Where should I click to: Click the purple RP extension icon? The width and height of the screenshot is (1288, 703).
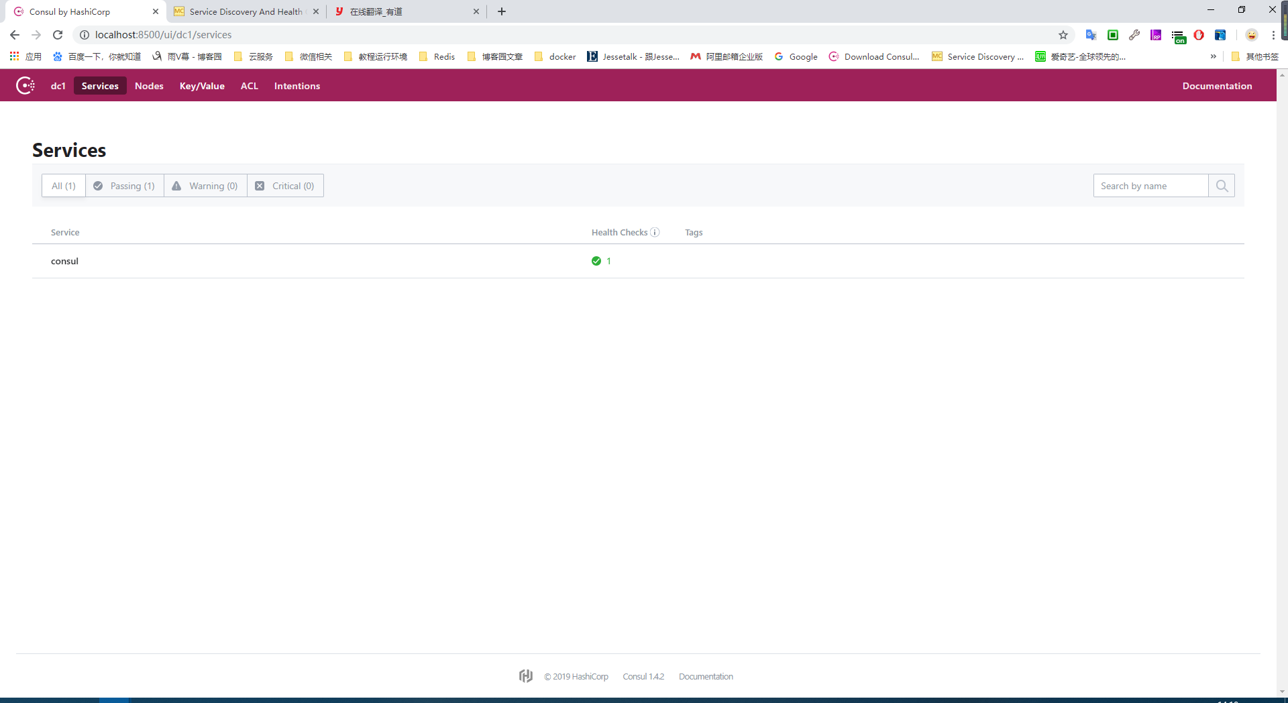pyautogui.click(x=1156, y=35)
